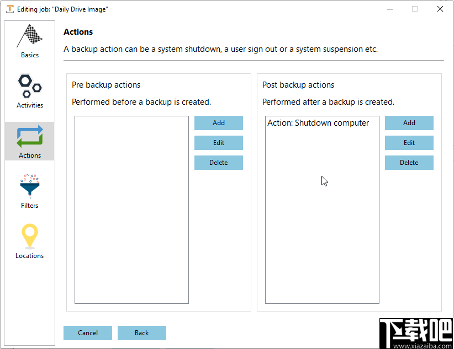Switch to the Basics section label

tap(30, 55)
